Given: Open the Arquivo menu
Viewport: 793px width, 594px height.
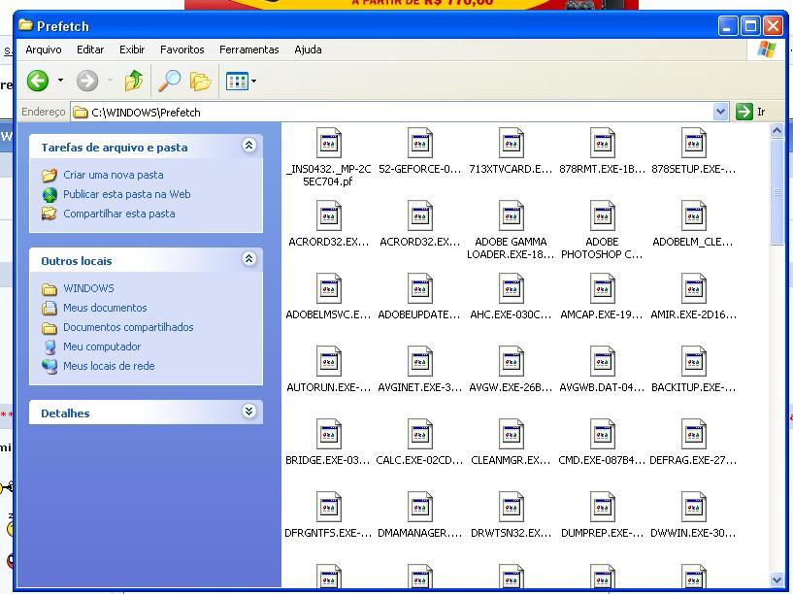Looking at the screenshot, I should pos(44,49).
